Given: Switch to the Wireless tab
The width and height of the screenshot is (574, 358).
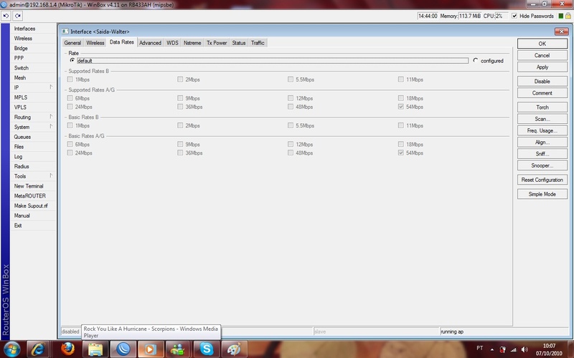Looking at the screenshot, I should (95, 43).
